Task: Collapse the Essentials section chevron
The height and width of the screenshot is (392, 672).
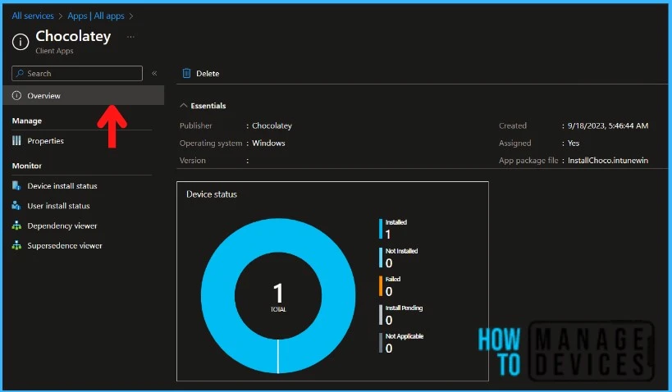Action: [x=184, y=106]
